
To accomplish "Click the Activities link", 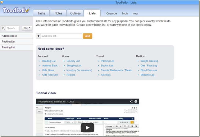I will click(106, 75).
